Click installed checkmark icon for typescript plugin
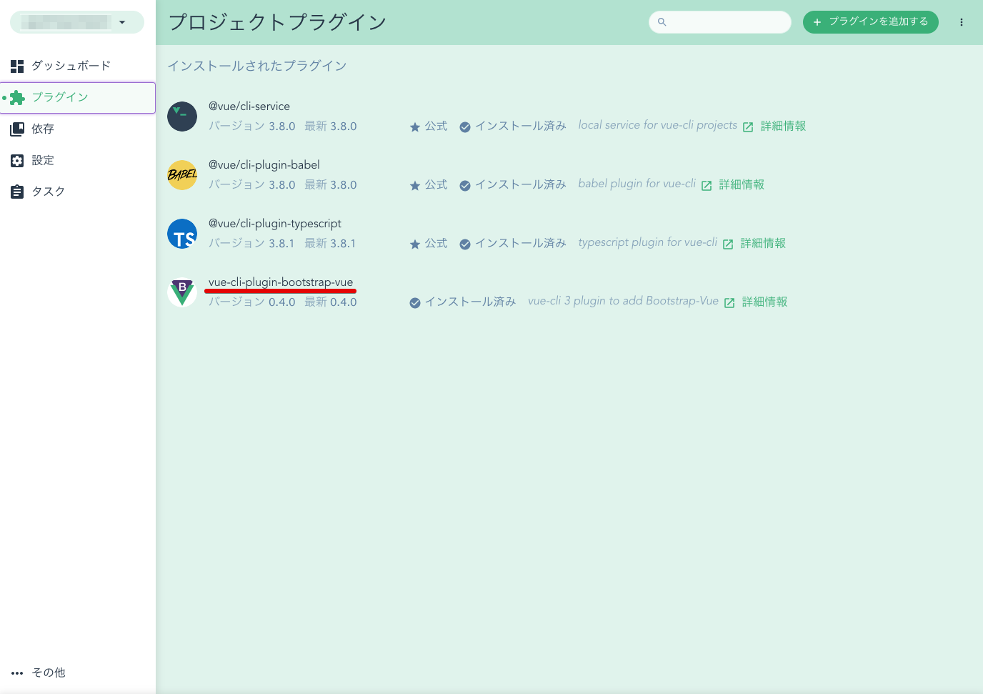This screenshot has height=694, width=983. pyautogui.click(x=465, y=244)
